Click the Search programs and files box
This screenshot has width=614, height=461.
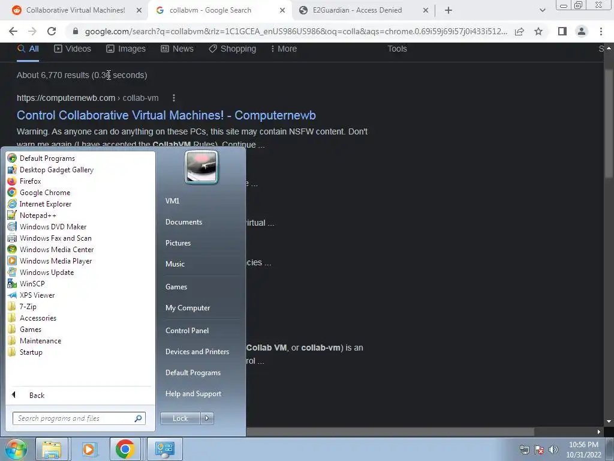pyautogui.click(x=79, y=418)
